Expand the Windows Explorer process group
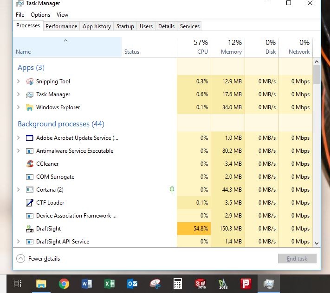This screenshot has width=330, height=293. [x=19, y=107]
